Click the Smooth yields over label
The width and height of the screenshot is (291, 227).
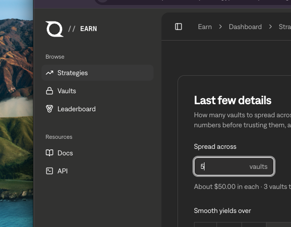[222, 211]
